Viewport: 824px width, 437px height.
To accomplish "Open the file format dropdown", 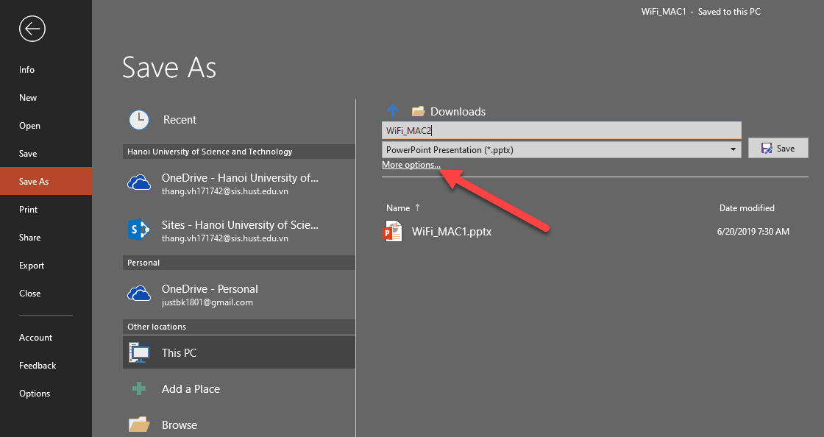I will (733, 149).
